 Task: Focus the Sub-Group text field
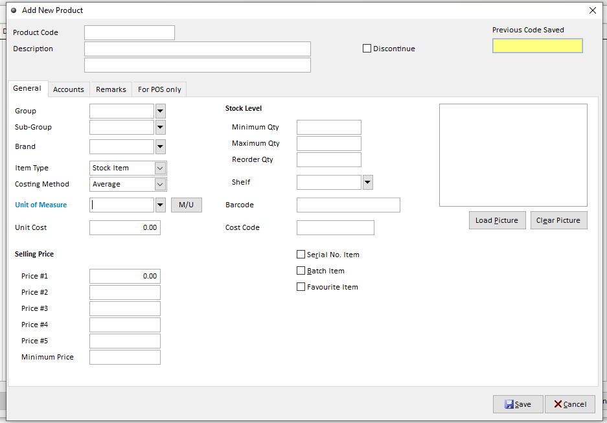pos(122,128)
